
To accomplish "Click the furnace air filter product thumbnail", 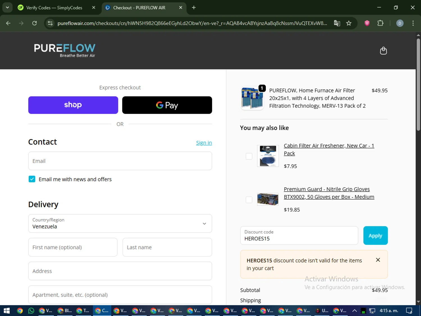I will tap(252, 98).
